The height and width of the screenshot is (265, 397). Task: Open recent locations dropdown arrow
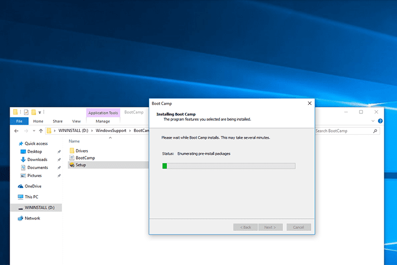click(x=34, y=131)
